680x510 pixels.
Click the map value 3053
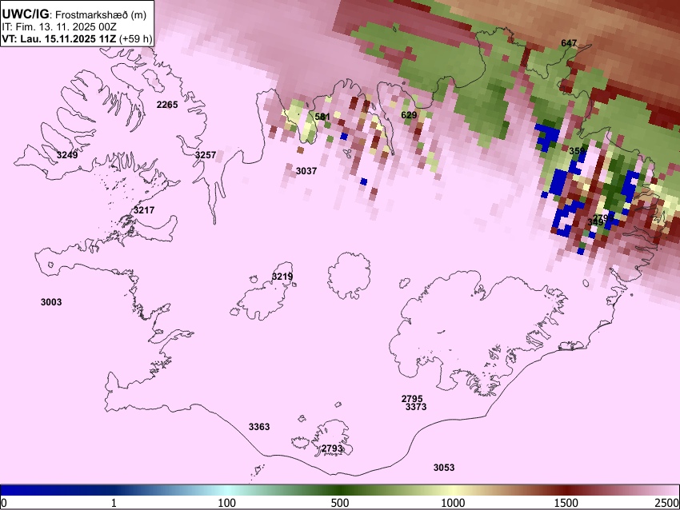point(444,467)
